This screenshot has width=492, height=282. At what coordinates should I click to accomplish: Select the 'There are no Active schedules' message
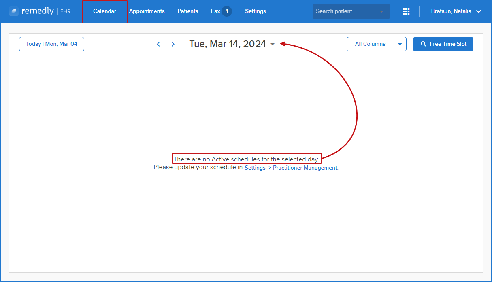[247, 159]
